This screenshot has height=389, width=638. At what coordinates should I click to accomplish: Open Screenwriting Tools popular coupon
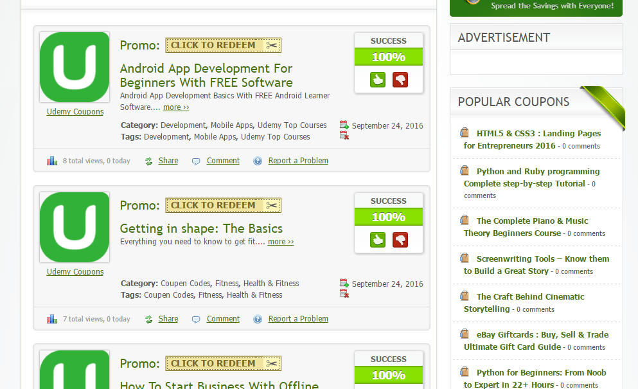(536, 265)
